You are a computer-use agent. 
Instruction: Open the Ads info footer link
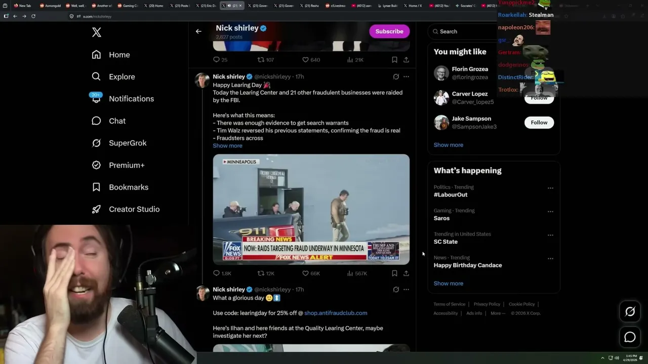click(474, 313)
